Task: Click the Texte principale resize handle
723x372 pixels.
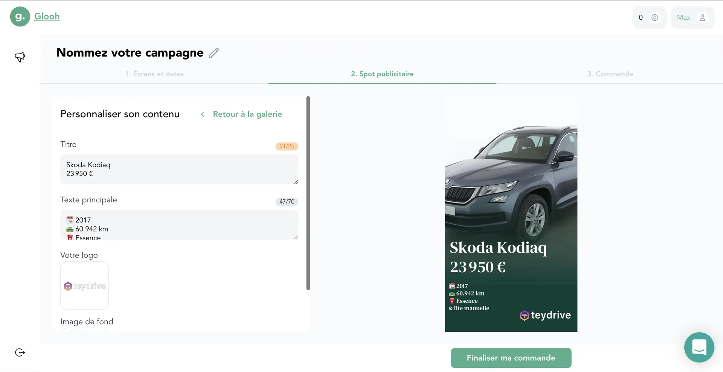Action: click(296, 237)
